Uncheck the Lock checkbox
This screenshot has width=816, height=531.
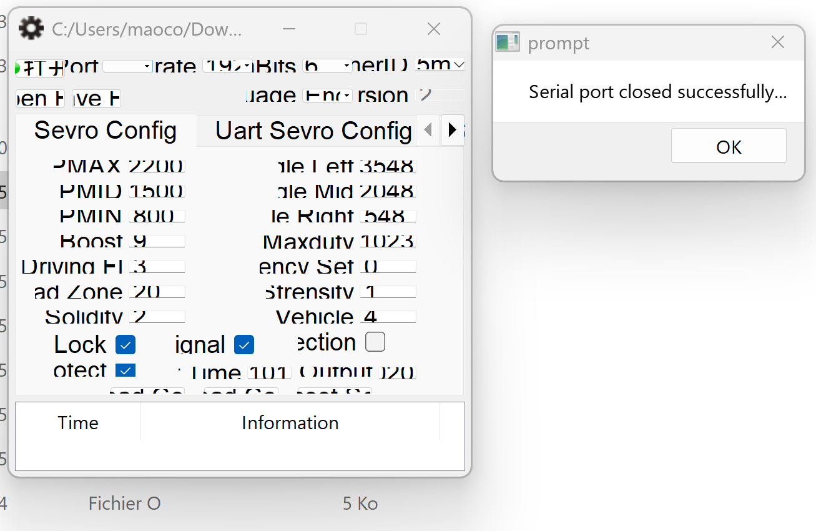click(125, 344)
